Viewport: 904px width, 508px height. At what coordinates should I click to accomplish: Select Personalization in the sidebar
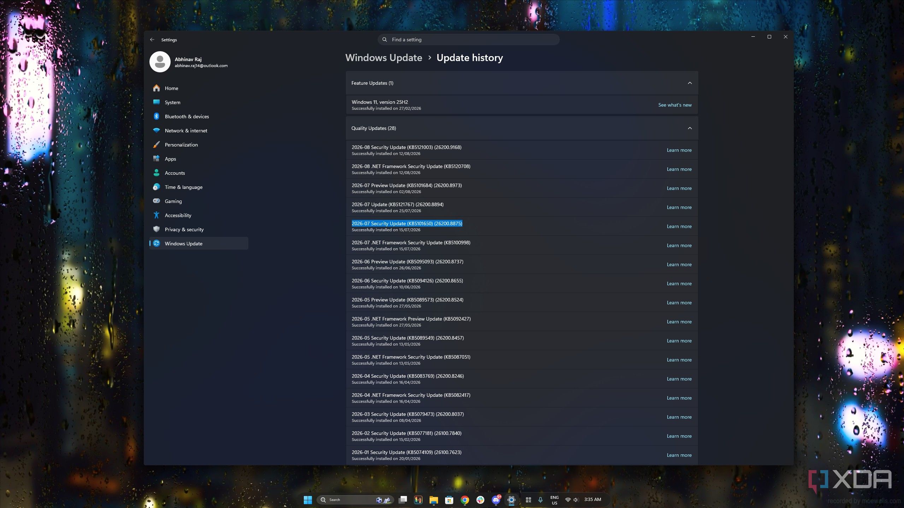coord(199,145)
